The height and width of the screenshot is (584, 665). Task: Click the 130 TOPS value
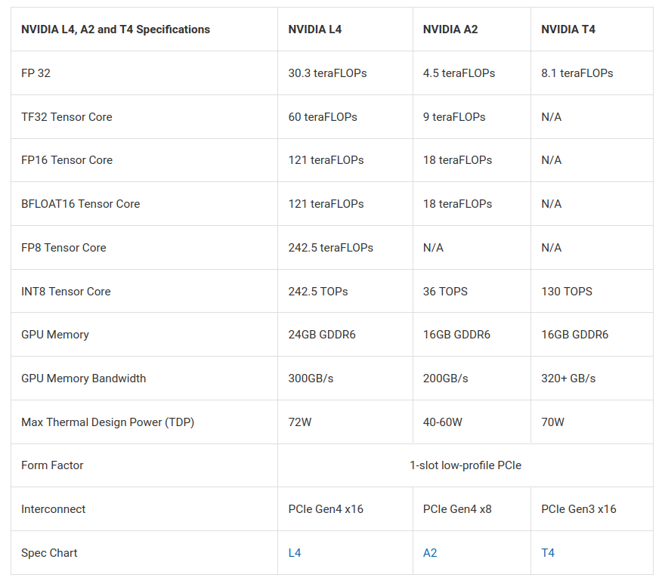click(567, 292)
